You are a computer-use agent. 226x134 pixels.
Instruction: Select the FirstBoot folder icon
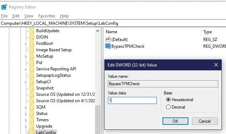[x=32, y=43]
